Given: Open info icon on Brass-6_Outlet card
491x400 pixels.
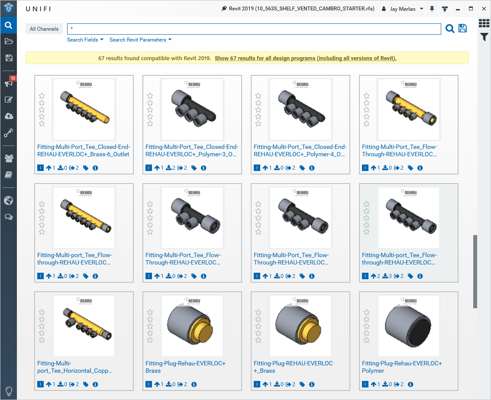Looking at the screenshot, I should (96, 168).
